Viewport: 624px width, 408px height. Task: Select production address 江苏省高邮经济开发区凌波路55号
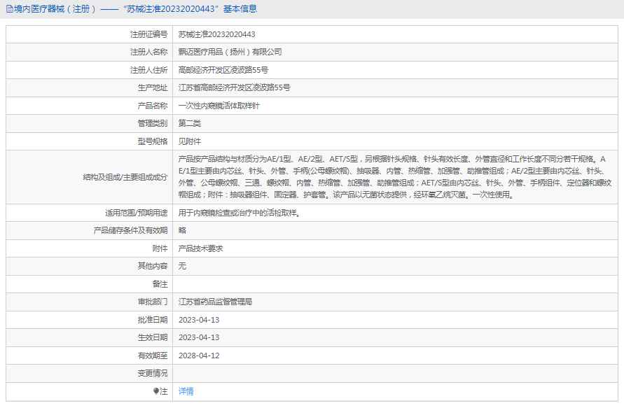tap(235, 87)
